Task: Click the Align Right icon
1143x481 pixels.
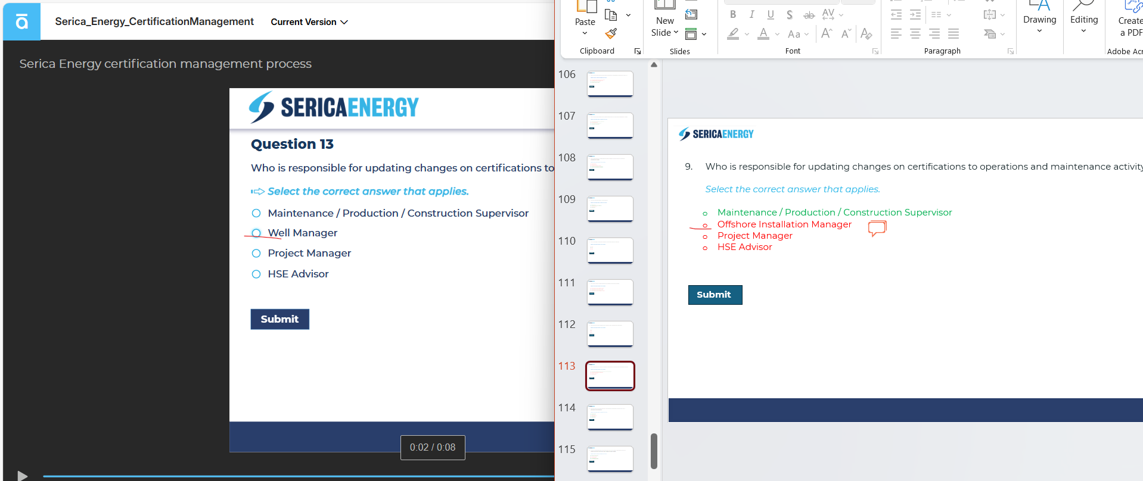Action: tap(934, 34)
